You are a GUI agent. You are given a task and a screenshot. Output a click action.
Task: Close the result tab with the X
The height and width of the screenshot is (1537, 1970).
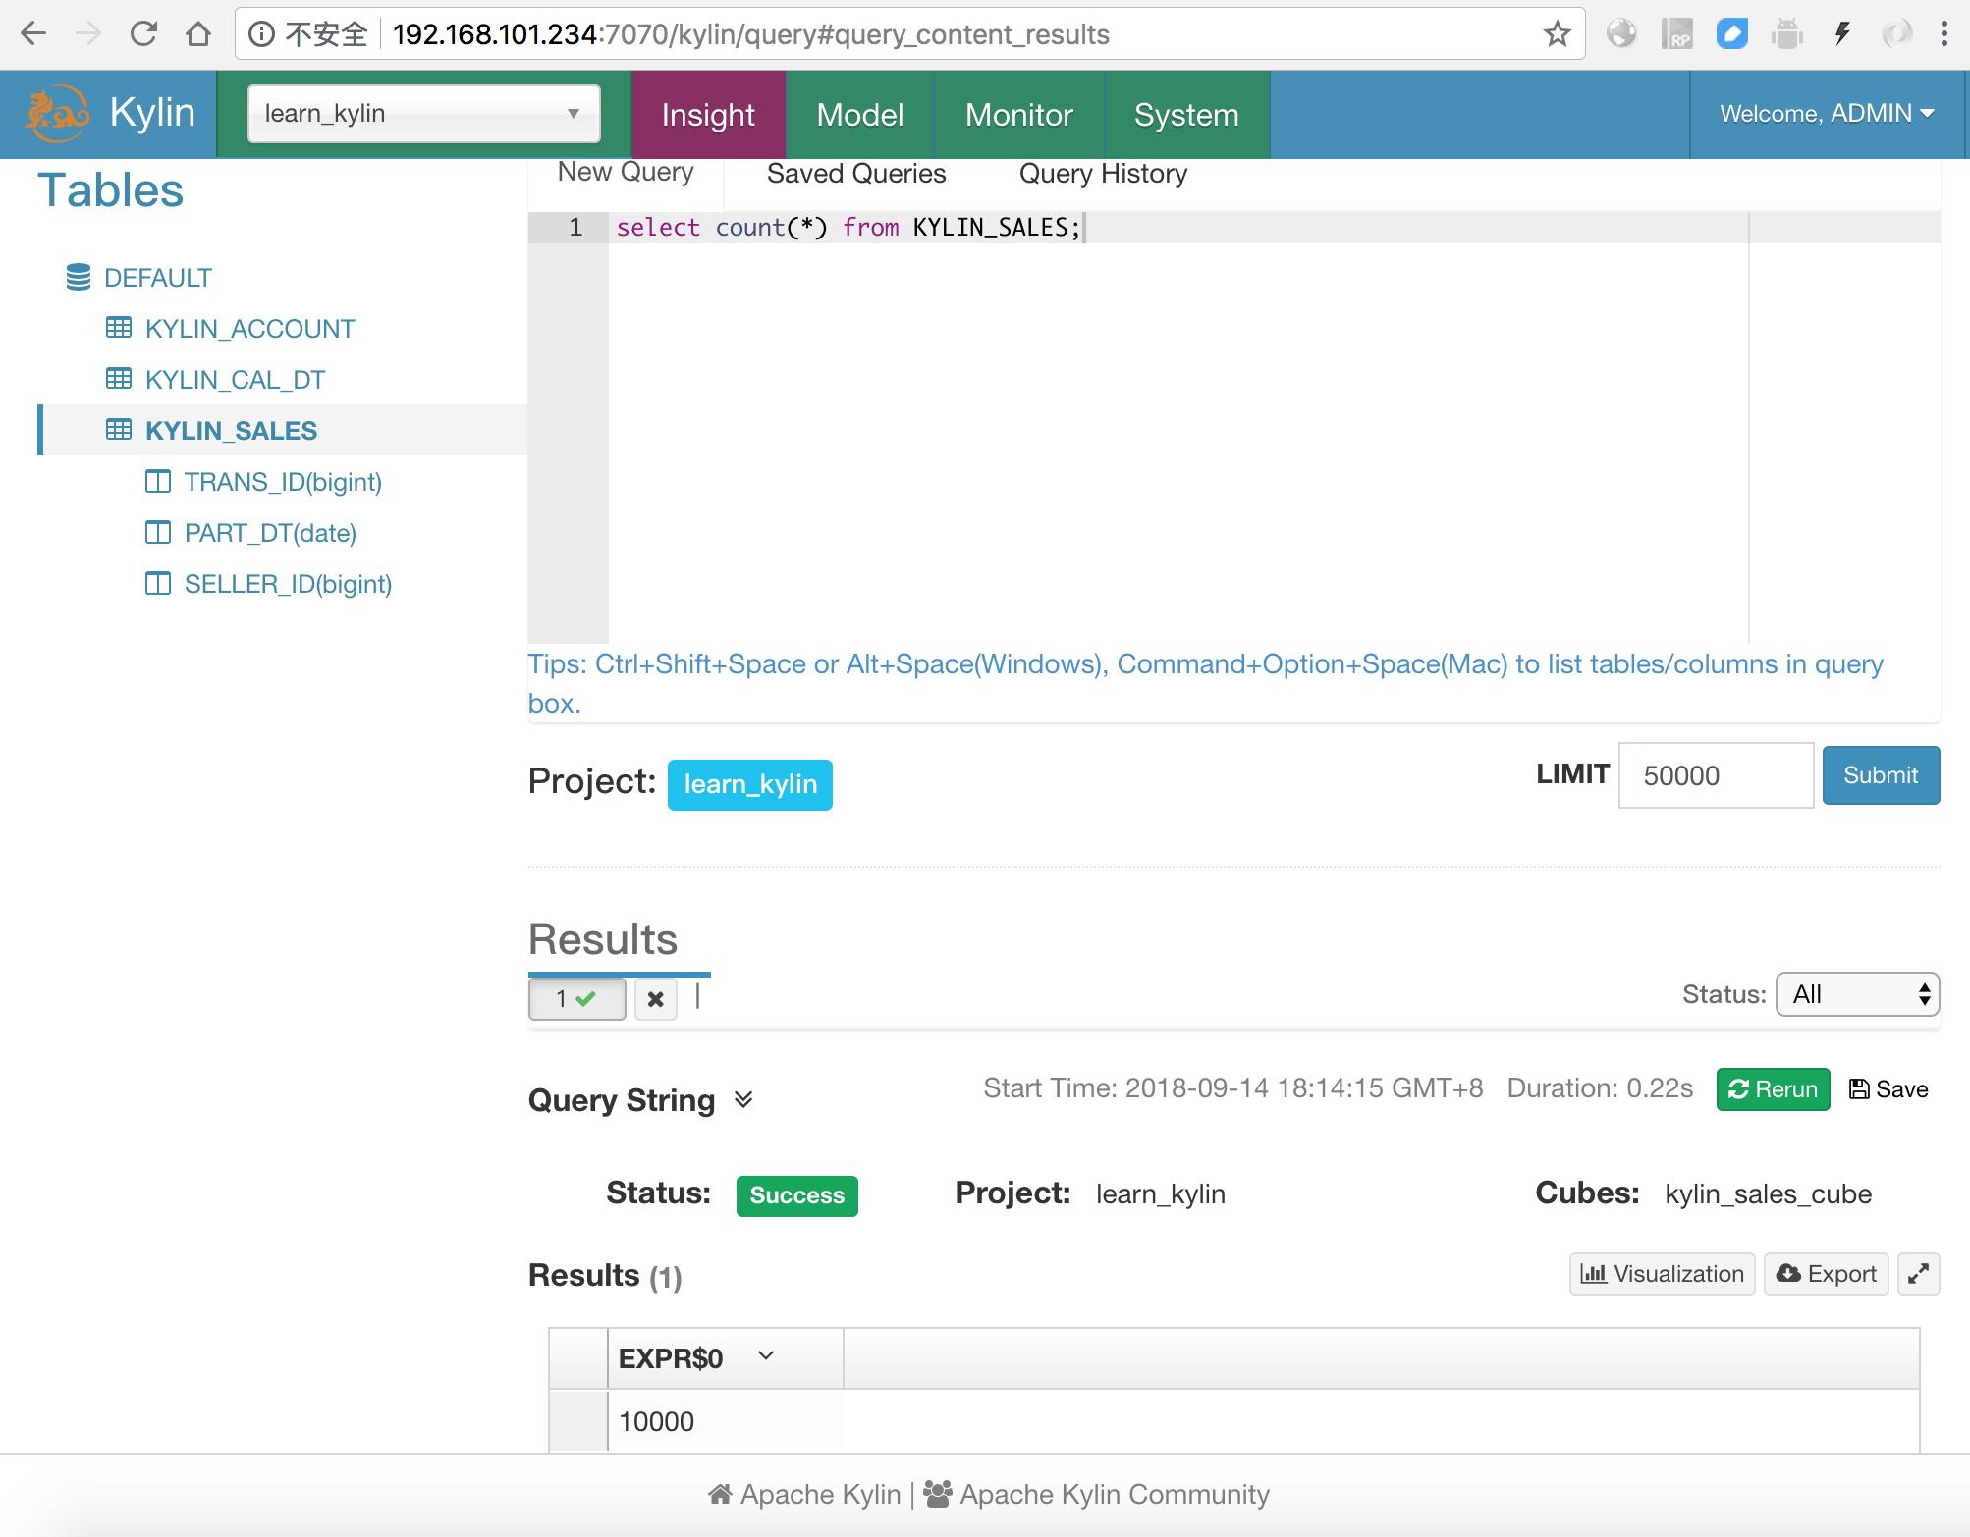(656, 999)
